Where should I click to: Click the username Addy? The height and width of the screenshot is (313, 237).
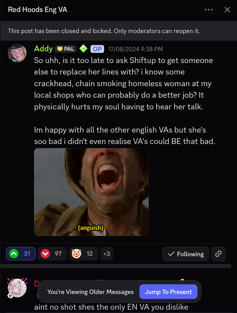click(x=43, y=49)
